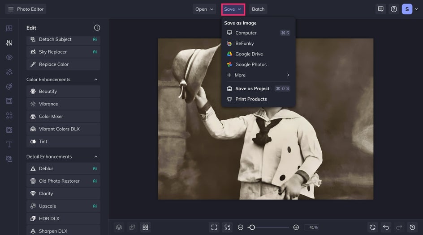
Task: Open the Overlays sidebar icon at bottom
Action: tap(9, 159)
